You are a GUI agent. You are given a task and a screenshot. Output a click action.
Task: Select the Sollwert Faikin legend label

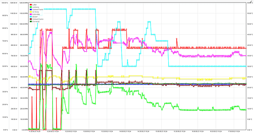tap(38, 10)
